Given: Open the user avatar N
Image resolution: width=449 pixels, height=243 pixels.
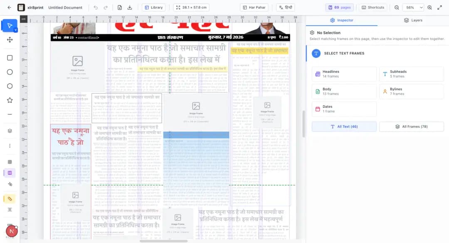Looking at the screenshot, I should pos(12,231).
